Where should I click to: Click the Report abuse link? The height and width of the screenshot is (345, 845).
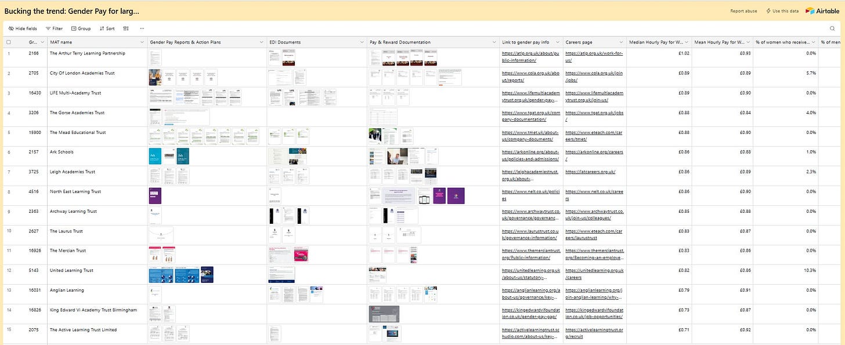[x=743, y=11]
